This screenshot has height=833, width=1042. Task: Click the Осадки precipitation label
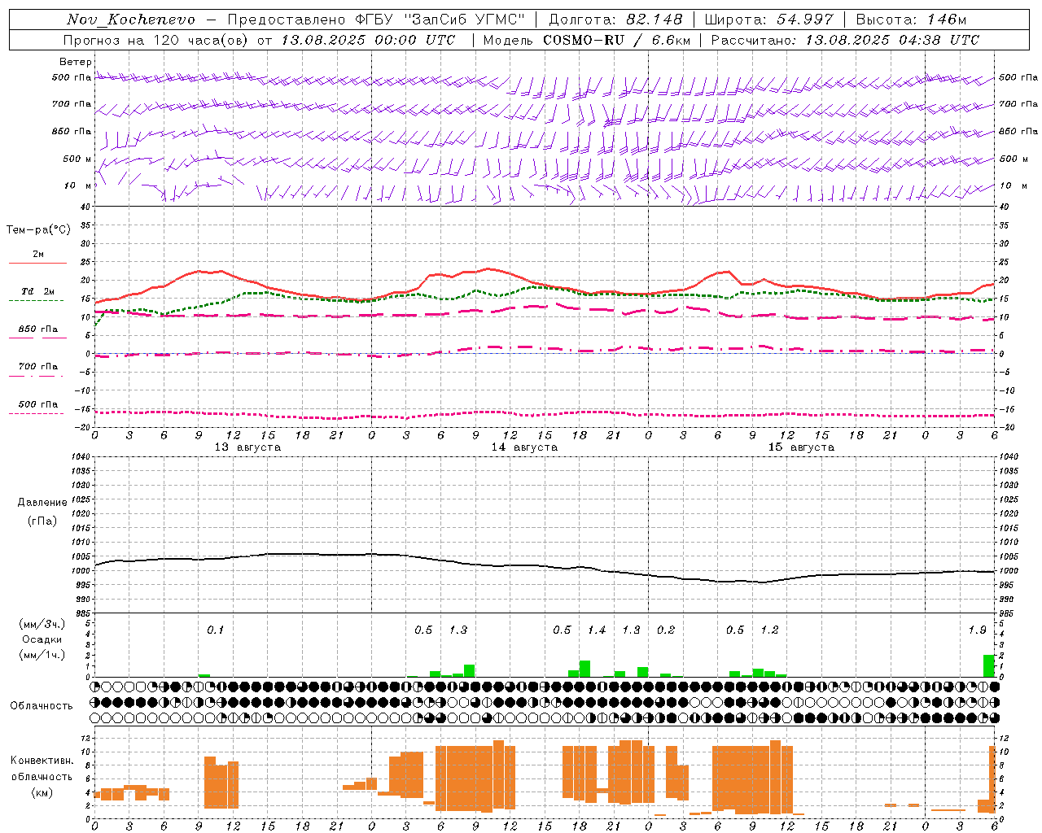click(x=42, y=639)
